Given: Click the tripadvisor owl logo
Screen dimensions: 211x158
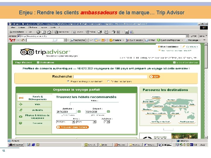Looking at the screenshot, I should click(x=27, y=52).
